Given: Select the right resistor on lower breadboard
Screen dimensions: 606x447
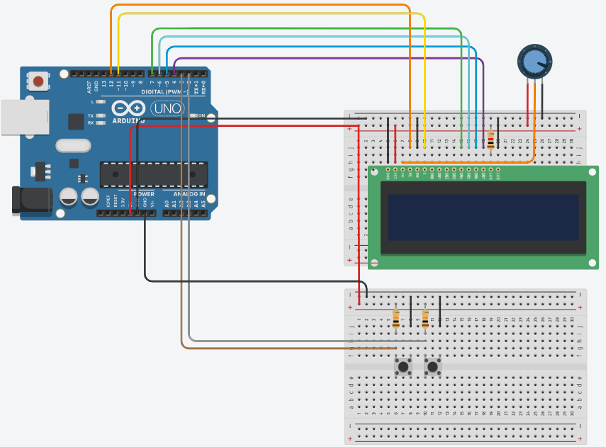Looking at the screenshot, I should coord(425,318).
